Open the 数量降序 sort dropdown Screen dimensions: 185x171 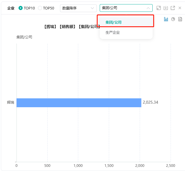coord(78,8)
